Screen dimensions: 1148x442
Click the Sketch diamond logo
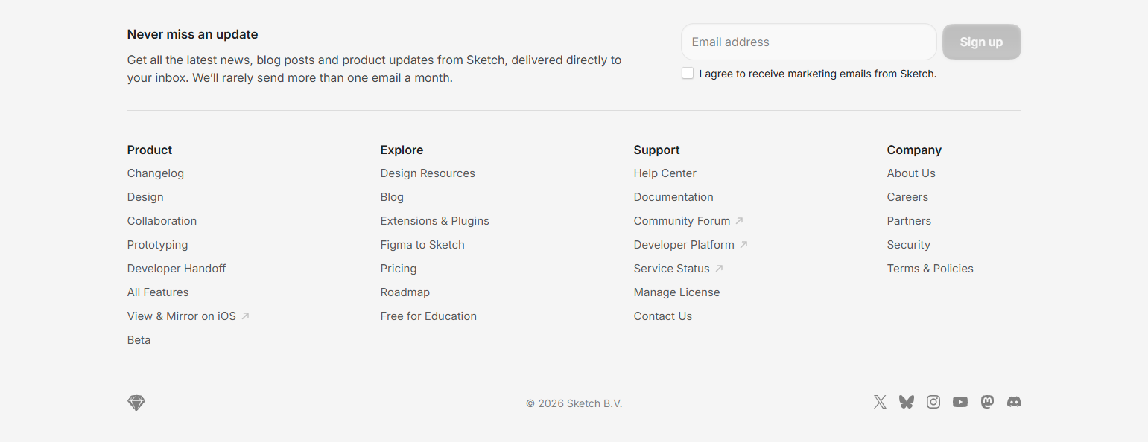[136, 403]
